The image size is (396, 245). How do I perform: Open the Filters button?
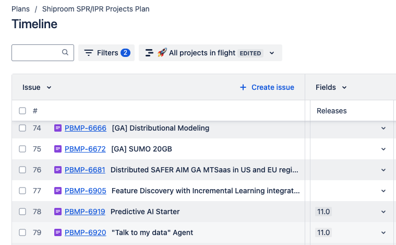coord(106,53)
